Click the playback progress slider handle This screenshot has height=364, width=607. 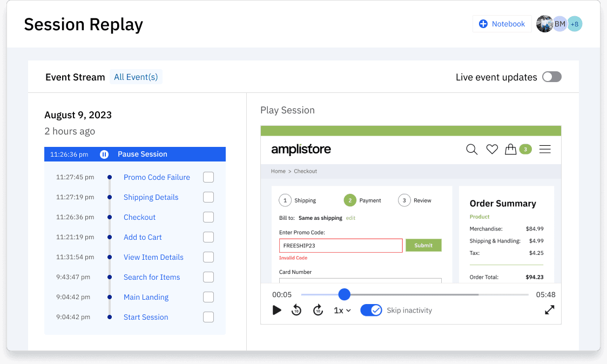(x=344, y=294)
